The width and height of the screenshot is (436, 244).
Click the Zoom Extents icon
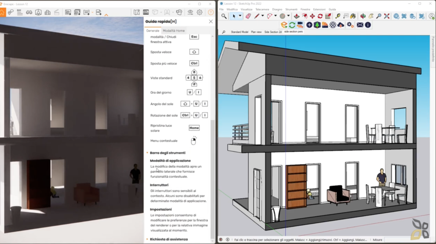pyautogui.click(x=387, y=16)
